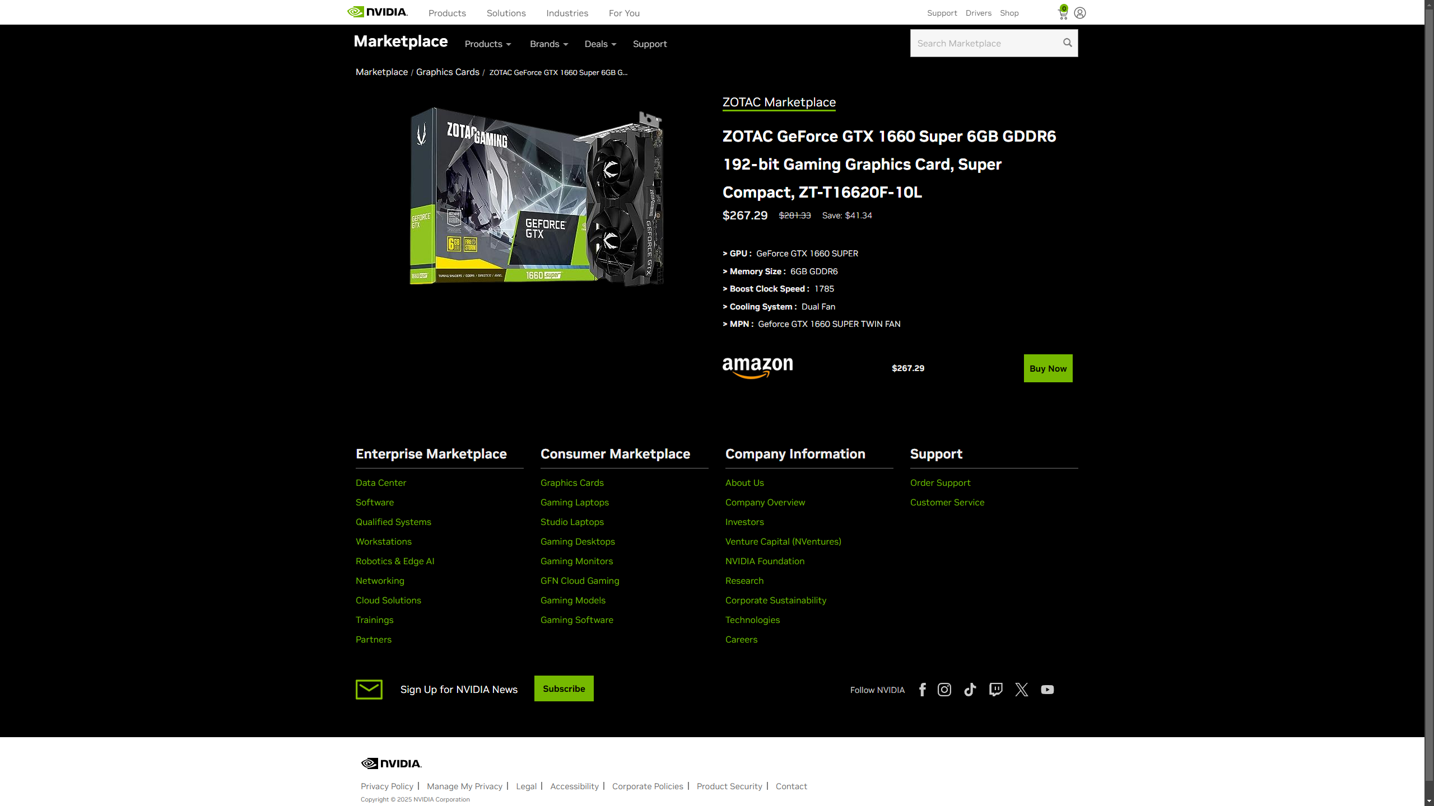The image size is (1434, 806).
Task: Open Careers footer link
Action: 741,639
